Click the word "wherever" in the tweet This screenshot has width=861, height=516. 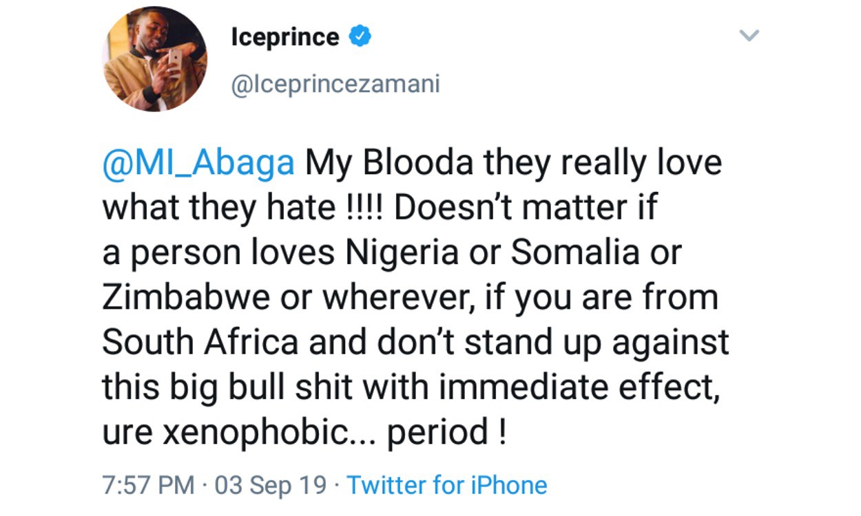click(x=391, y=298)
